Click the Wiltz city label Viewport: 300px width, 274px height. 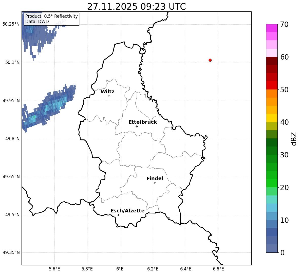(107, 92)
